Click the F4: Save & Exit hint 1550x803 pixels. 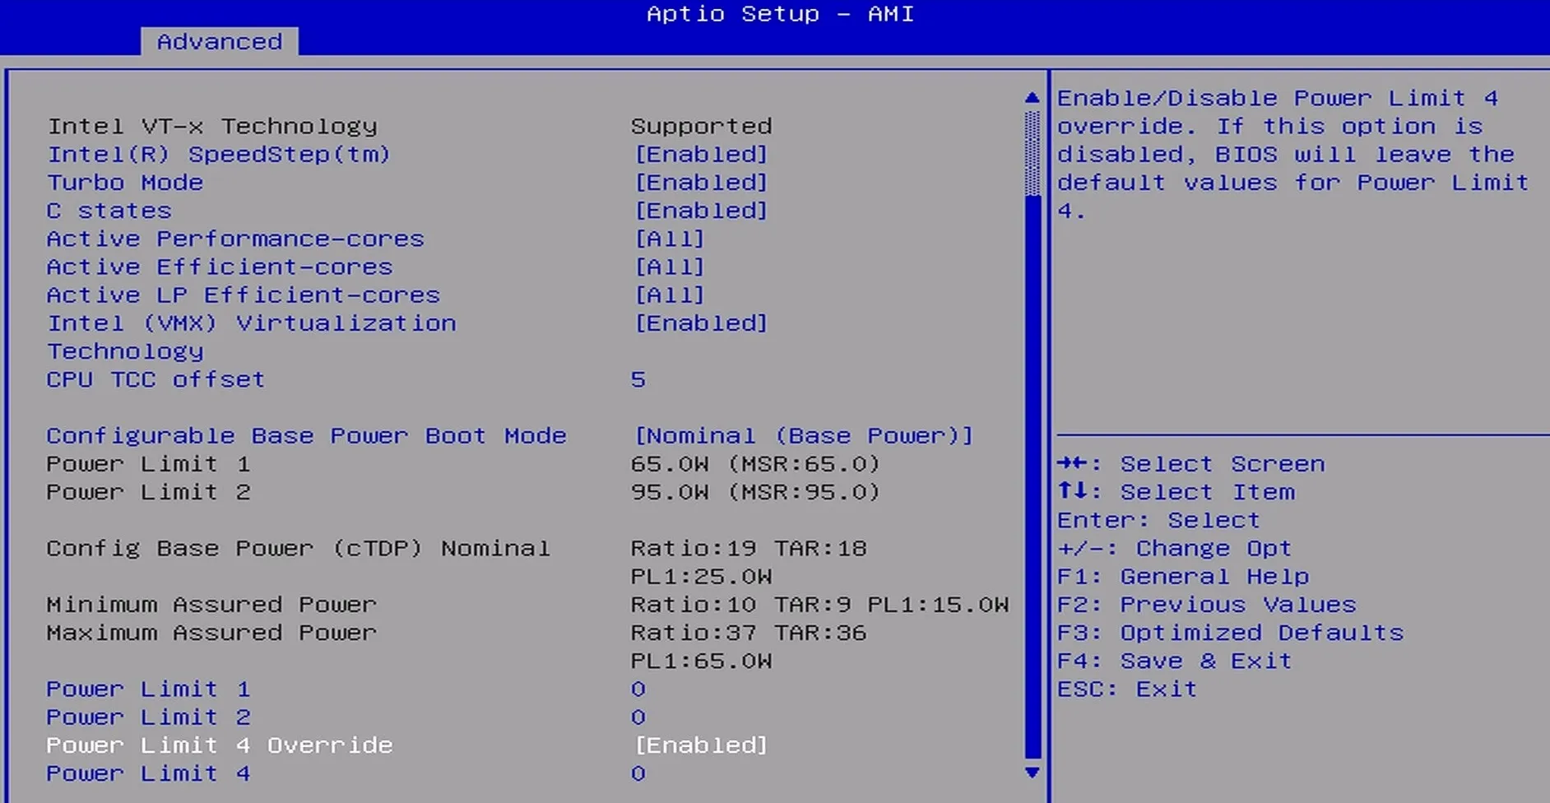[1175, 661]
